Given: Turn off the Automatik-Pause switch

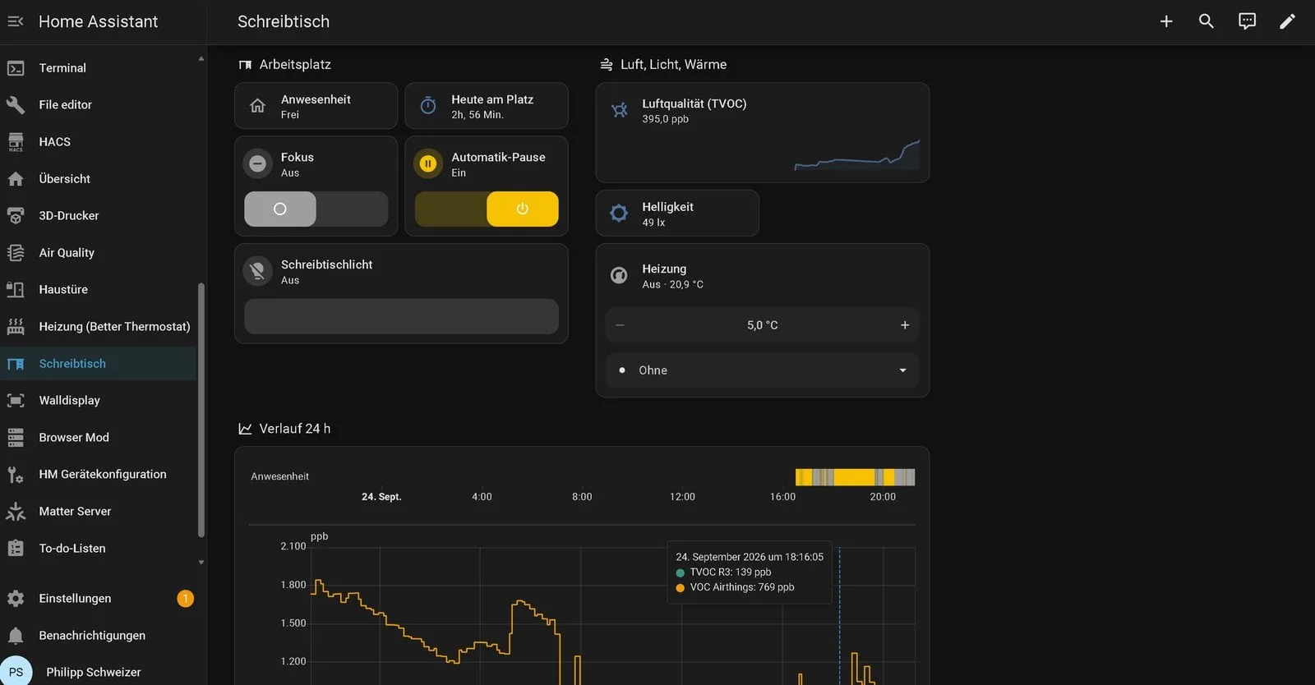Looking at the screenshot, I should [487, 209].
